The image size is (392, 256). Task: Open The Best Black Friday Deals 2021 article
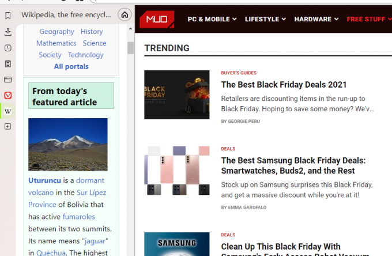click(284, 85)
